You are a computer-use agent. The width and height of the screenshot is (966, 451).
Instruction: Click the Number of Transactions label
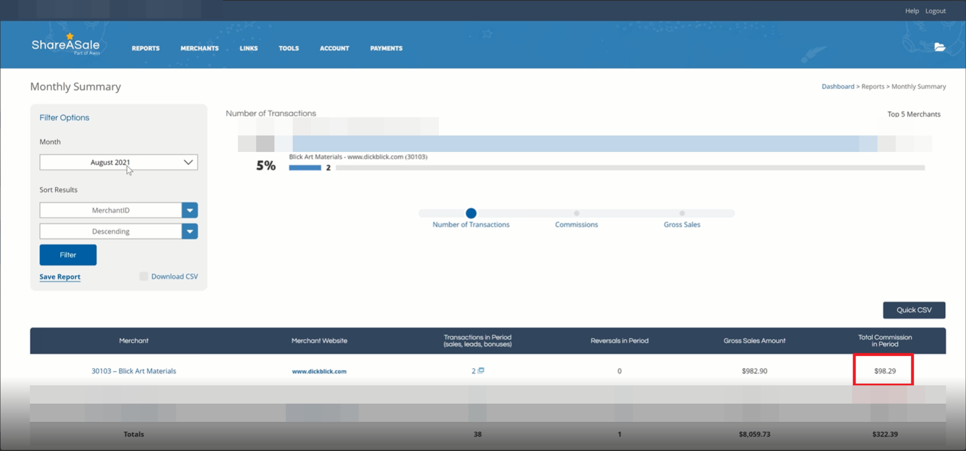coord(471,224)
